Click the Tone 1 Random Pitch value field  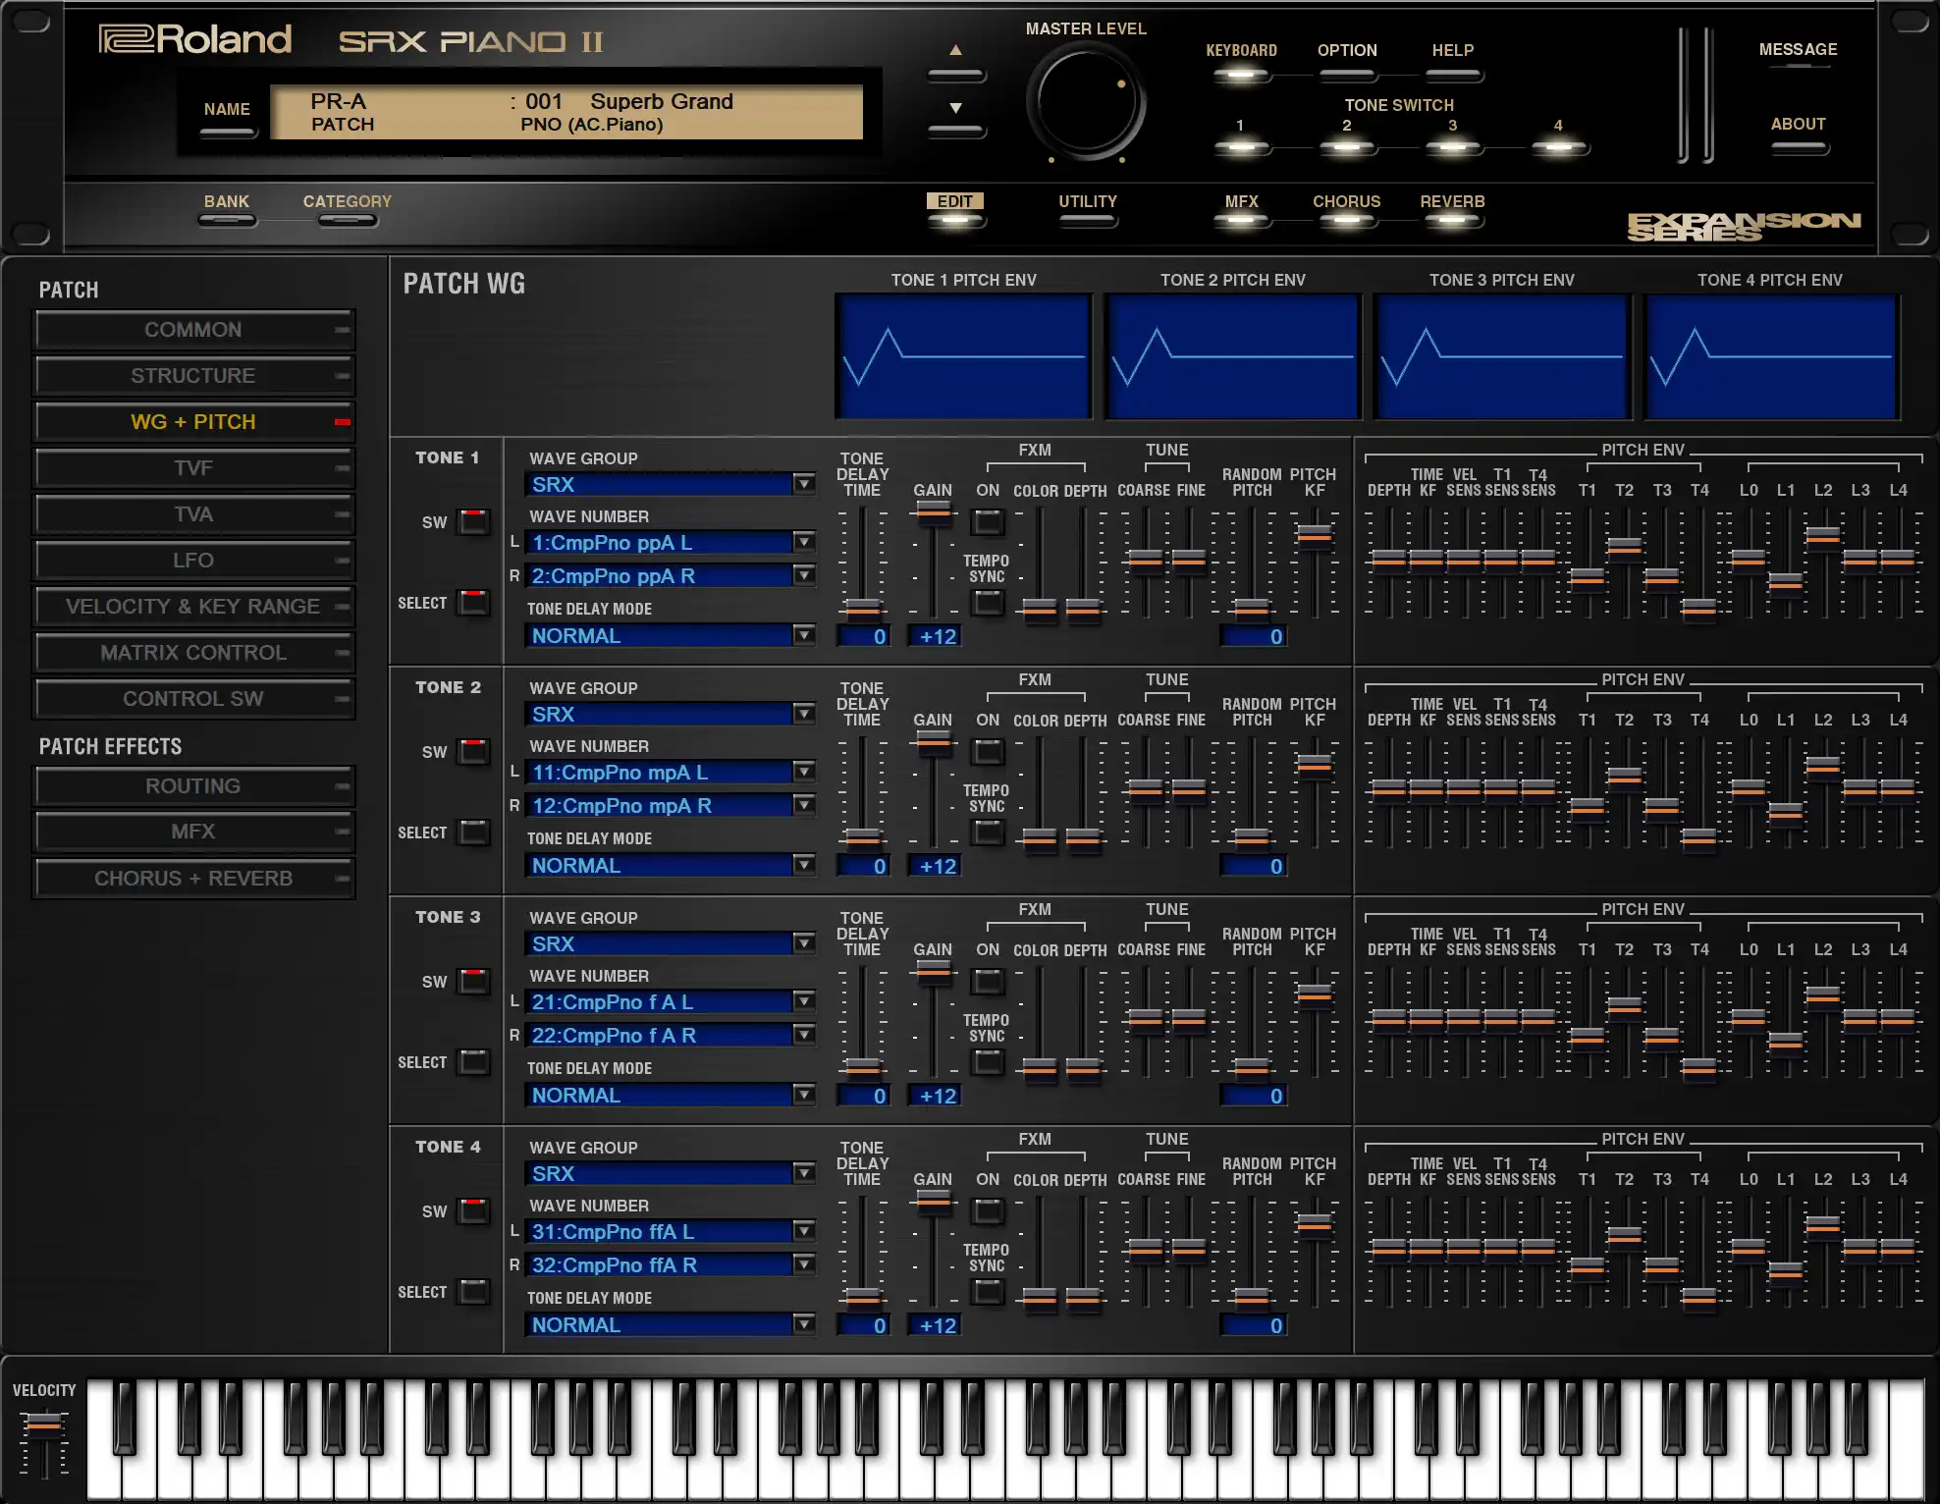tap(1253, 636)
